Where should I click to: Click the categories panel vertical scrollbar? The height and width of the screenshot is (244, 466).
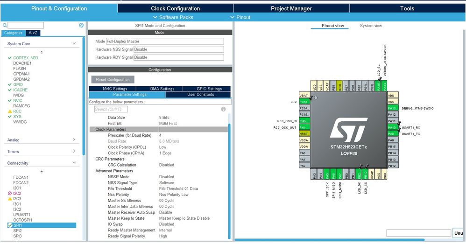(84, 96)
